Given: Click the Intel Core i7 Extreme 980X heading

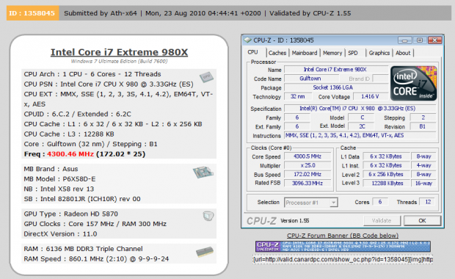Looking at the screenshot, I should click(x=120, y=52).
